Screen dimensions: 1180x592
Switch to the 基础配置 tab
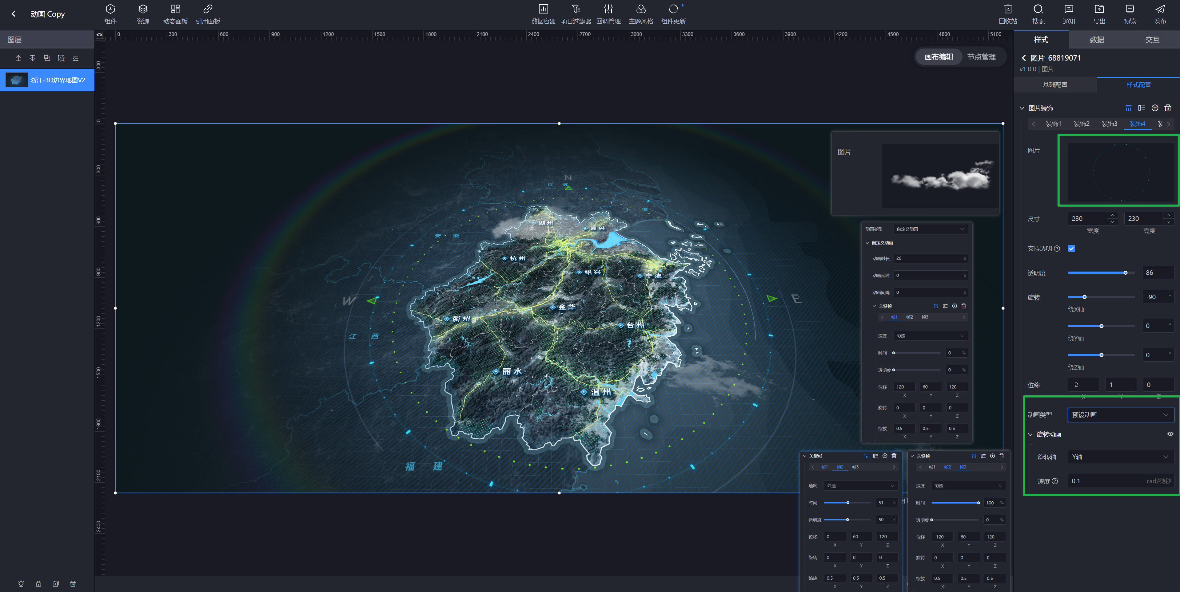1055,85
